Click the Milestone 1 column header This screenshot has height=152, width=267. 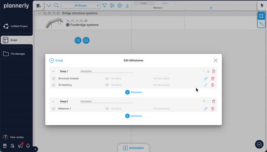coord(158,8)
